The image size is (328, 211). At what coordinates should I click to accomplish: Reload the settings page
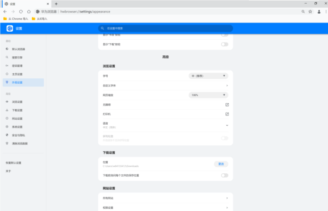[x=21, y=11]
